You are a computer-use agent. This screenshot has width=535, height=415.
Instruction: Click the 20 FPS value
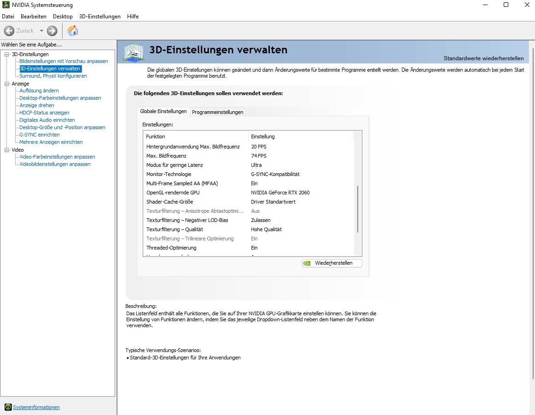[259, 147]
